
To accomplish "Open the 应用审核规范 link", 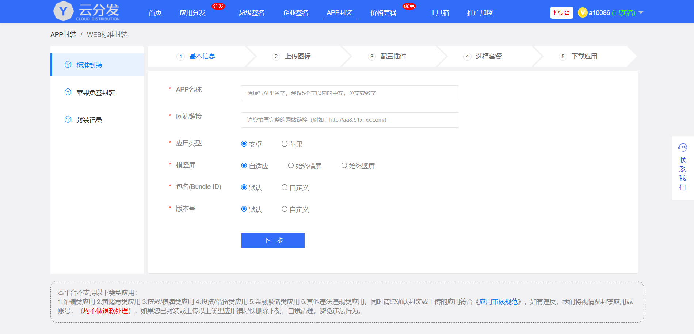I will (x=498, y=302).
